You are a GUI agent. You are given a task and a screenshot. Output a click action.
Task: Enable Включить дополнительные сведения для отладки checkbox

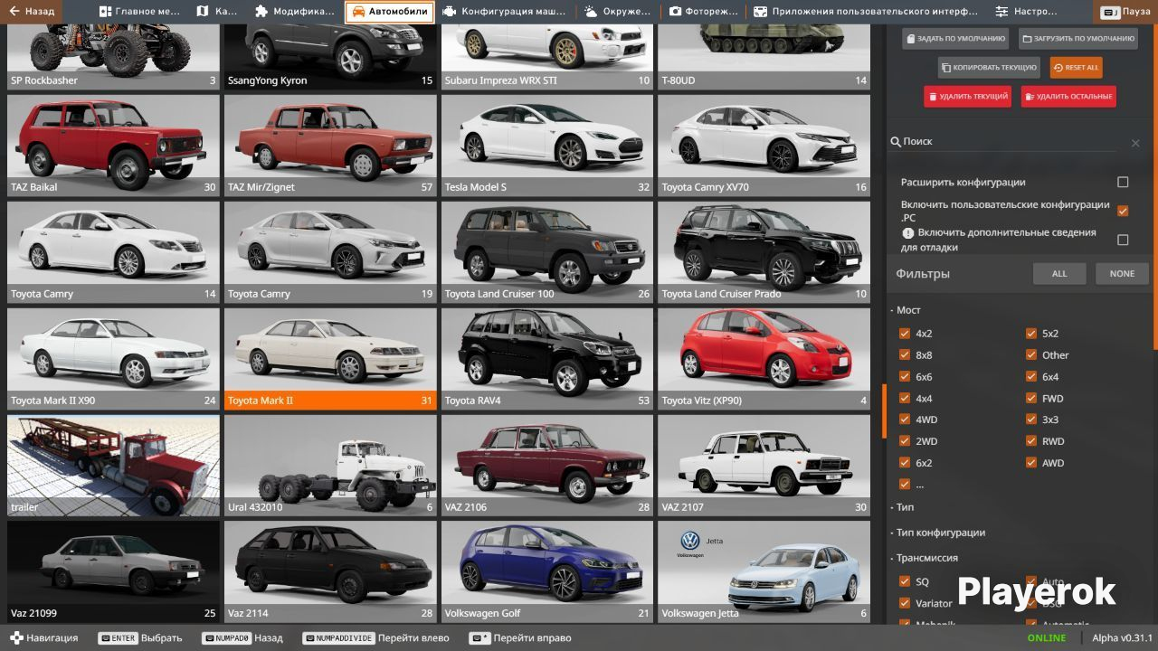[1123, 240]
